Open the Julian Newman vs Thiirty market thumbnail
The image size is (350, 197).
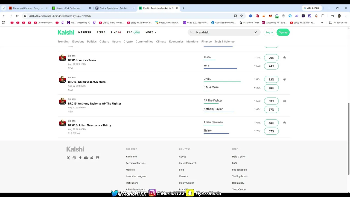(x=63, y=123)
